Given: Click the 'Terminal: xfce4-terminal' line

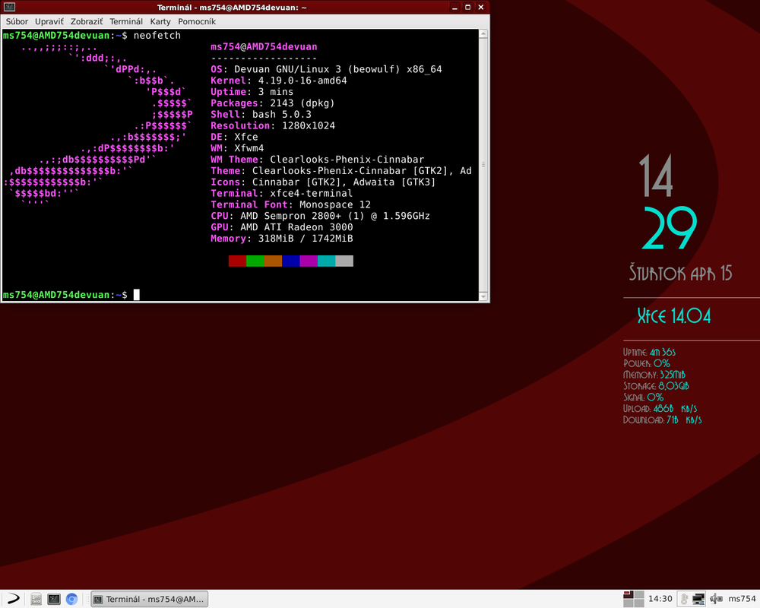Looking at the screenshot, I should pos(282,193).
